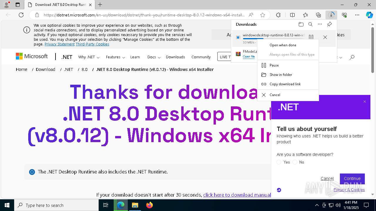Click the address bar URL
The image size is (376, 211).
coord(144,15)
